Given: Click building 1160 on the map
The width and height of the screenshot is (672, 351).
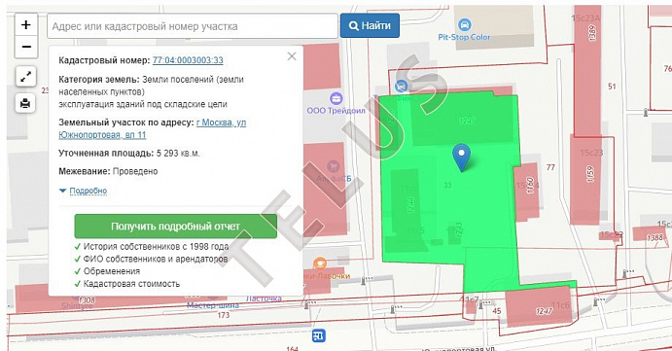Looking at the screenshot, I should tap(530, 186).
